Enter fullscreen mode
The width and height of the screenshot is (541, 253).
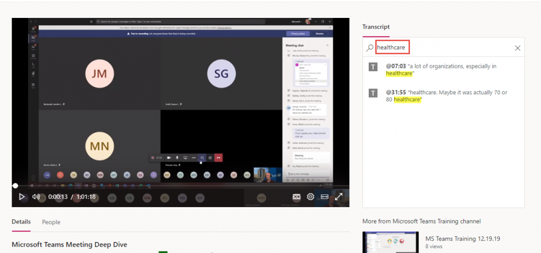[339, 197]
